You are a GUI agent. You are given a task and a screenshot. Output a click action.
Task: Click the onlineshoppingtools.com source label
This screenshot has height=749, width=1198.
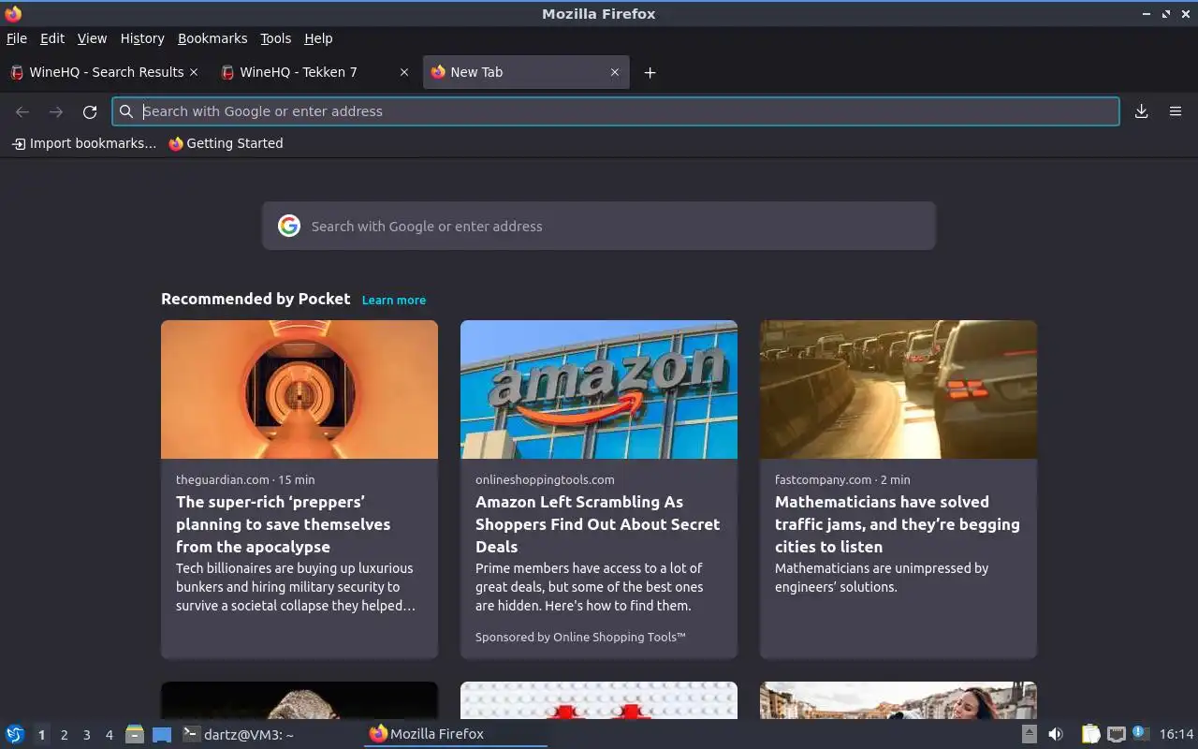coord(545,479)
